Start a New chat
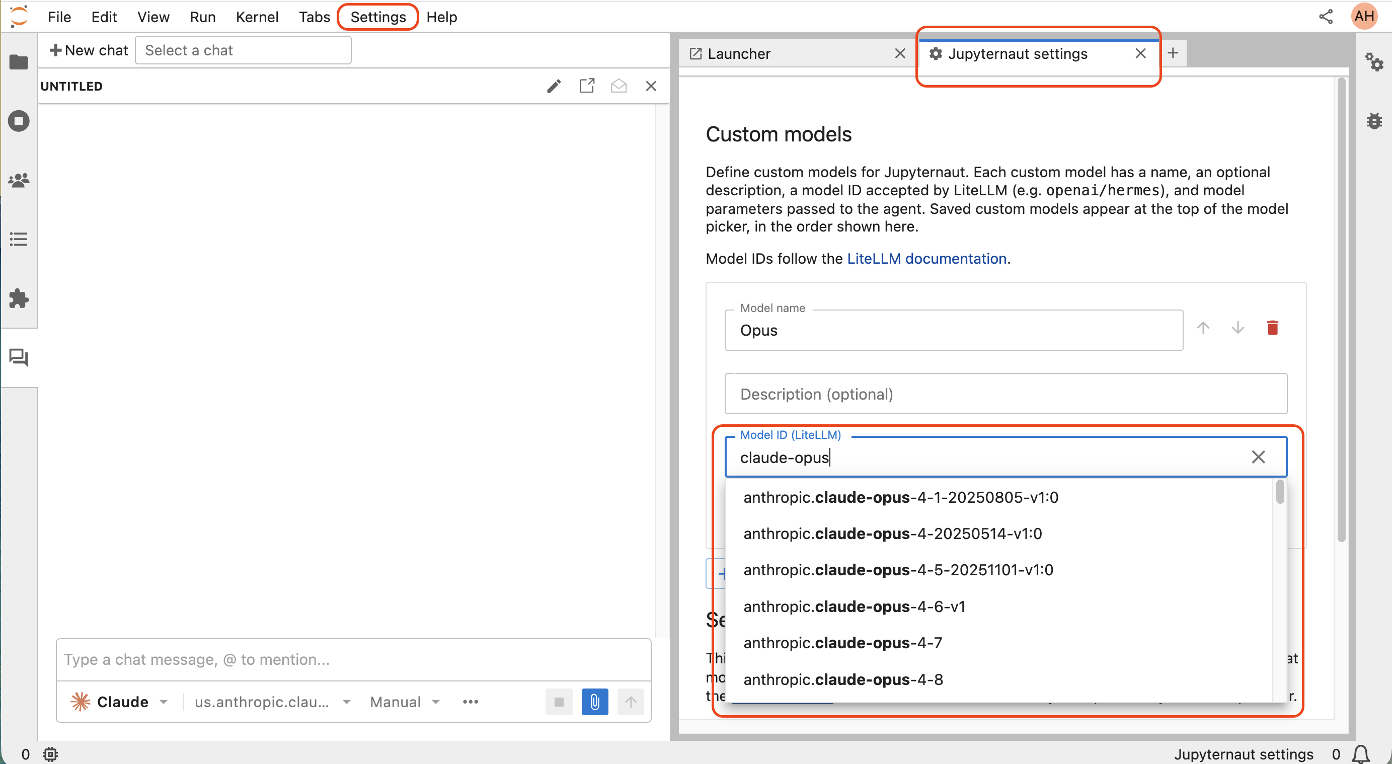1392x764 pixels. click(x=89, y=50)
